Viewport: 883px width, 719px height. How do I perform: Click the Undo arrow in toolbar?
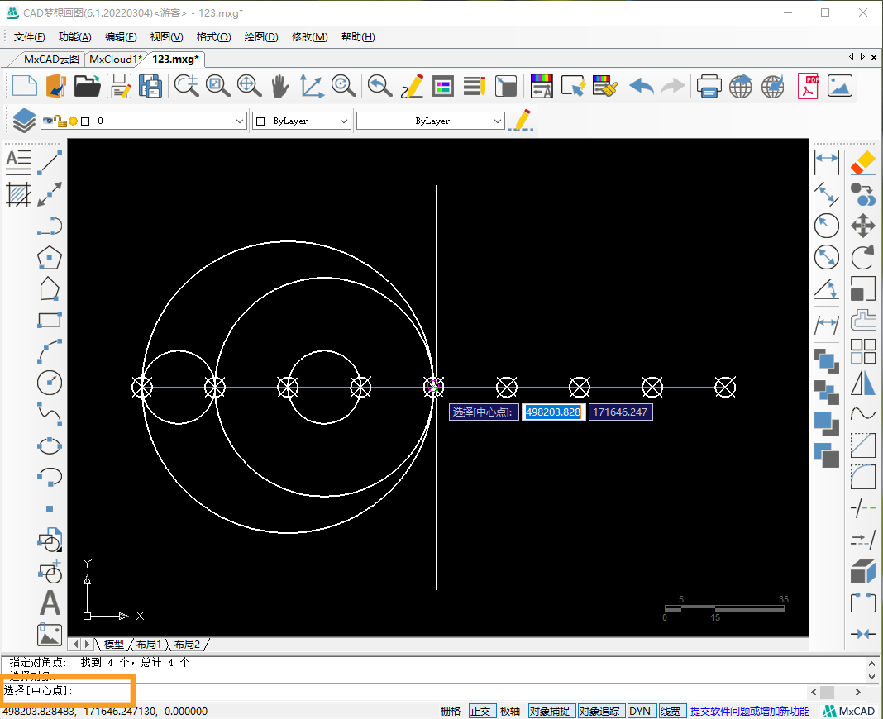(x=641, y=86)
